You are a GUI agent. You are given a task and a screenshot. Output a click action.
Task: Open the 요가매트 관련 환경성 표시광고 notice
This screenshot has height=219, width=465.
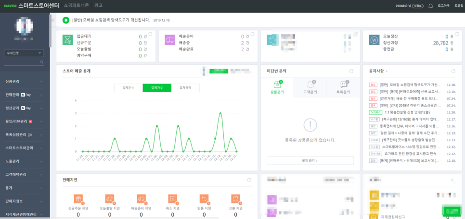(412, 154)
